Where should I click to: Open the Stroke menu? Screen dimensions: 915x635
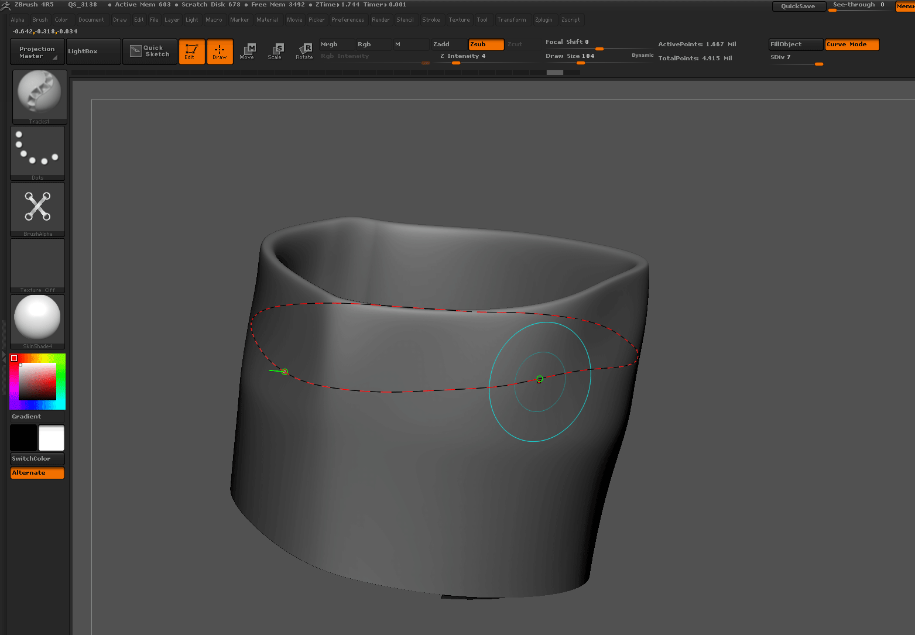click(431, 20)
